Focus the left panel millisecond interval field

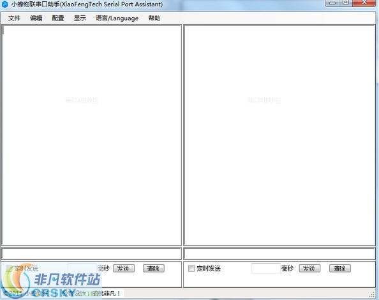coord(82,268)
